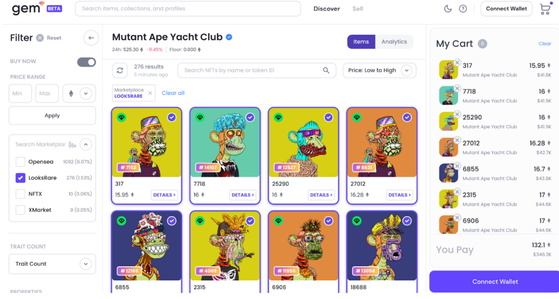Screen dimensions: 559x299
Task: Remove item 7718 from the cart
Action: click(457, 89)
